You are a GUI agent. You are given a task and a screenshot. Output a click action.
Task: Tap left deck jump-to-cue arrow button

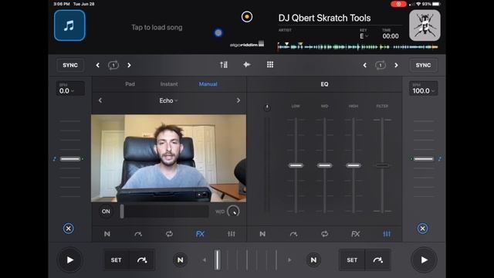coord(142,260)
